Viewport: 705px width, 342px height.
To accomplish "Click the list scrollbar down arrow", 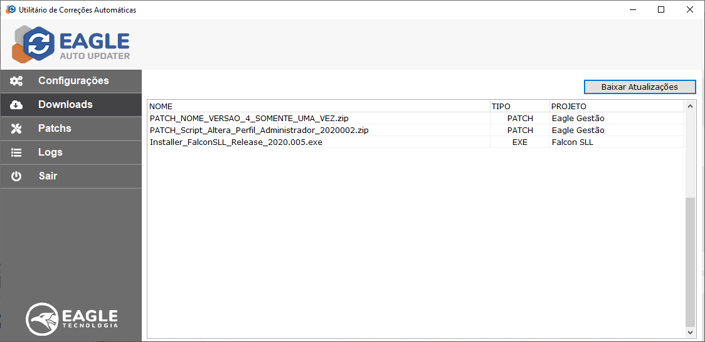I will point(690,332).
